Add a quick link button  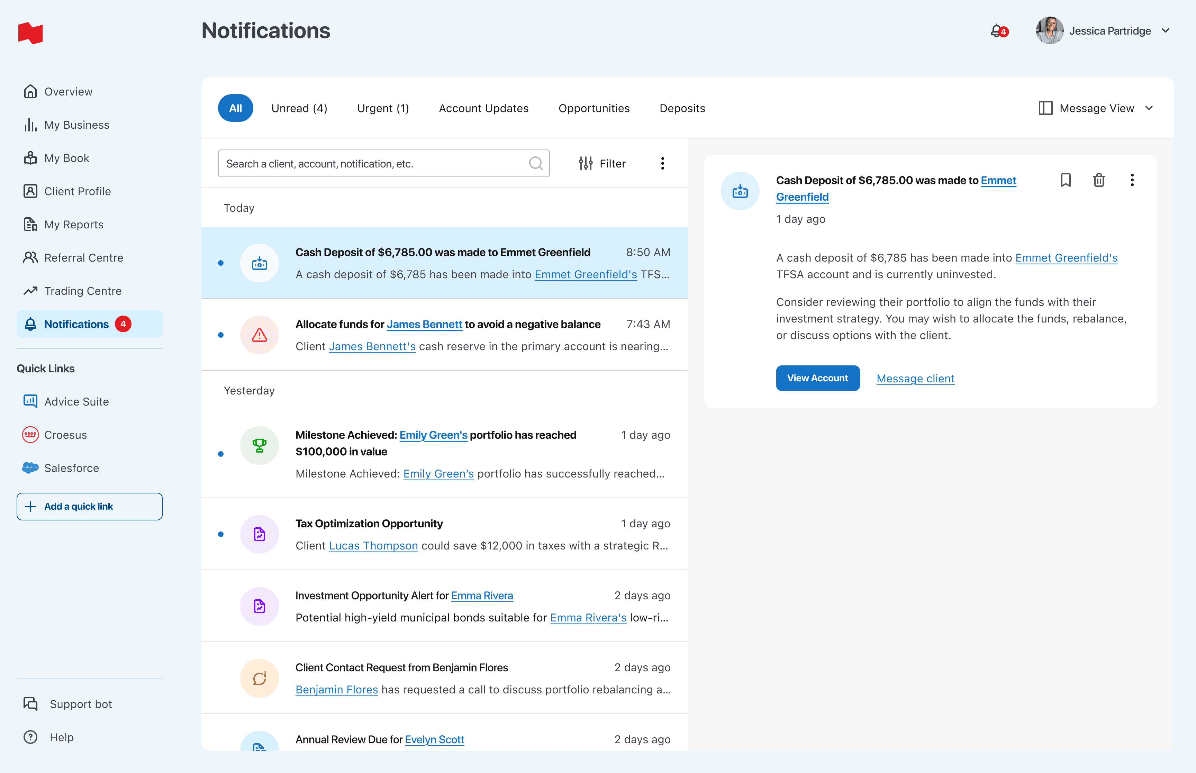pos(89,507)
